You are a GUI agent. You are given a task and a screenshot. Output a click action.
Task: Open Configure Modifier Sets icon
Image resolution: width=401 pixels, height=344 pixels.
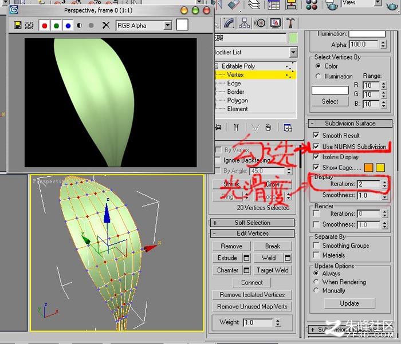288,127
